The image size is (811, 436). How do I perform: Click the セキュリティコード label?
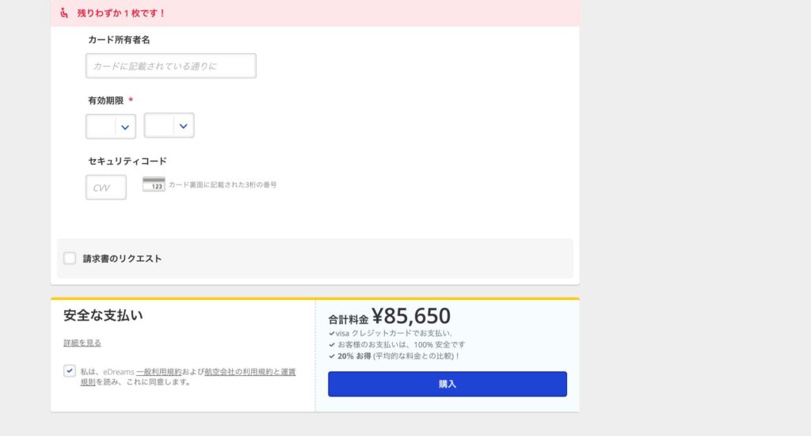click(x=128, y=161)
